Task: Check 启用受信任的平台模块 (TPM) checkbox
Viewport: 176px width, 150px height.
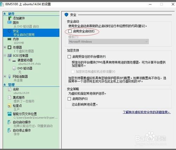Action: pyautogui.click(x=69, y=57)
